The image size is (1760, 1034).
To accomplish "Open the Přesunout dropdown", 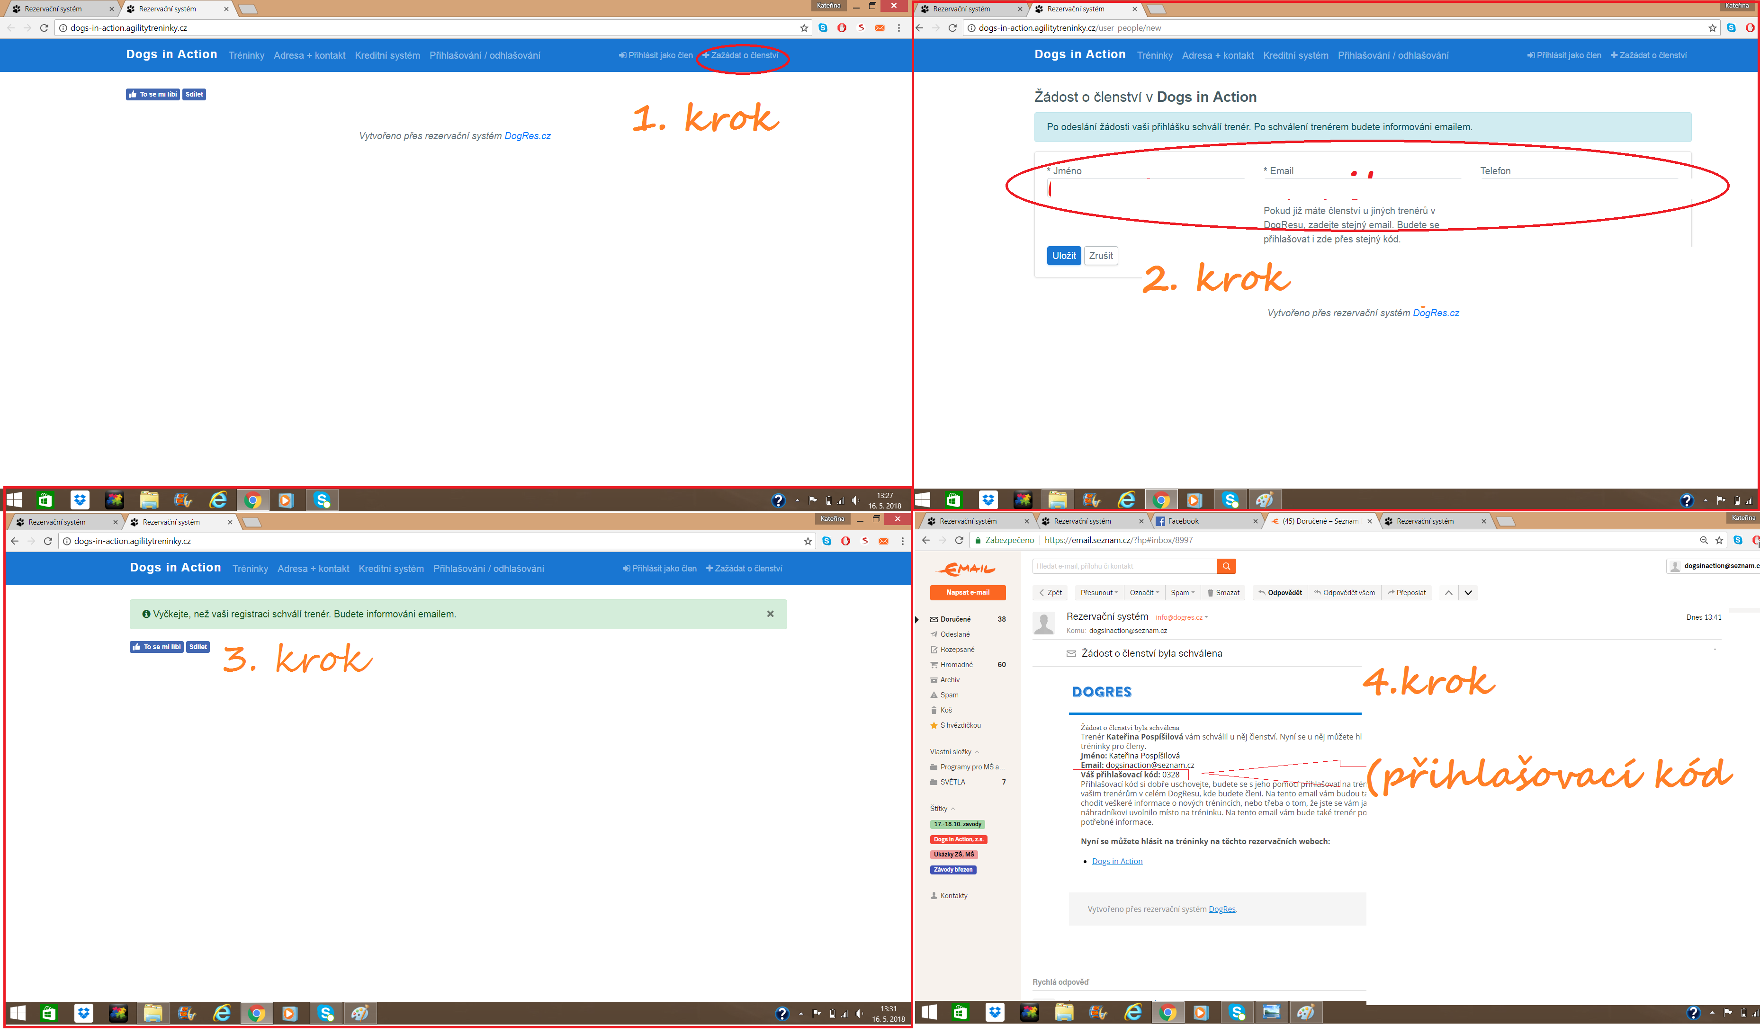I will 1099,593.
